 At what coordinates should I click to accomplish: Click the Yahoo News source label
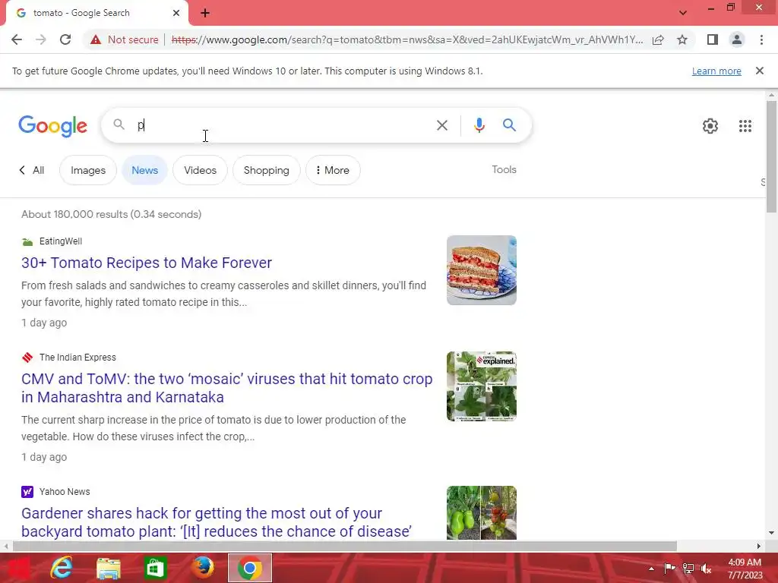click(65, 492)
